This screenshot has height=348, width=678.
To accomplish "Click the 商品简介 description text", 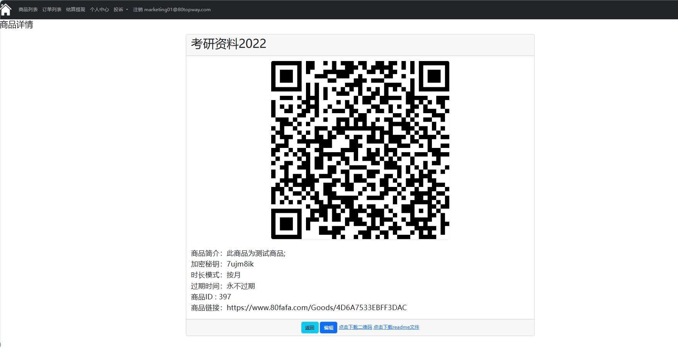I will tap(256, 253).
